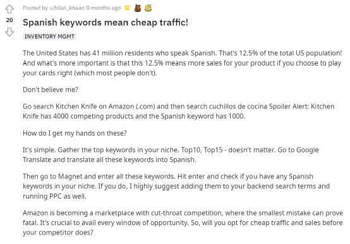Click the paragraph beginning The United States has

tap(182, 63)
